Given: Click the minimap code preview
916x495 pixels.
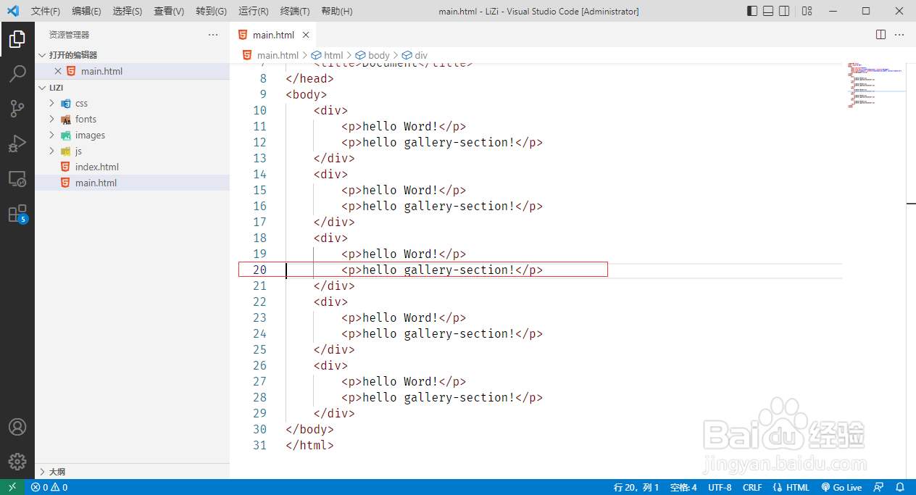Looking at the screenshot, I should pos(875,86).
